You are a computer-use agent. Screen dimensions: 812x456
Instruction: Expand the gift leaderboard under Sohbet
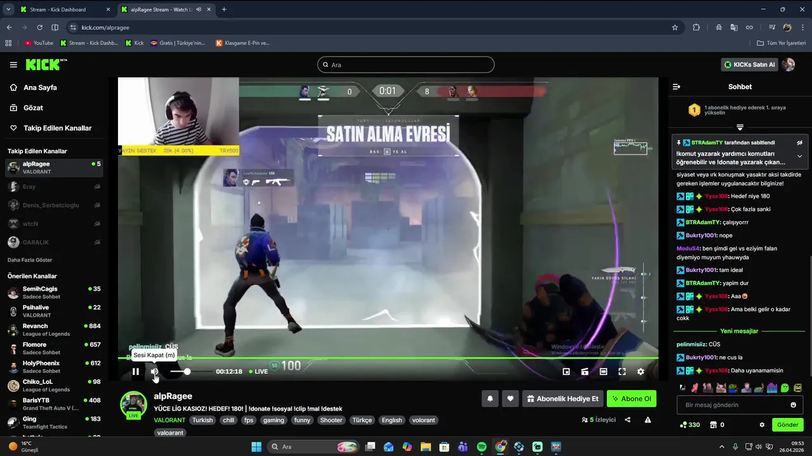pyautogui.click(x=740, y=127)
